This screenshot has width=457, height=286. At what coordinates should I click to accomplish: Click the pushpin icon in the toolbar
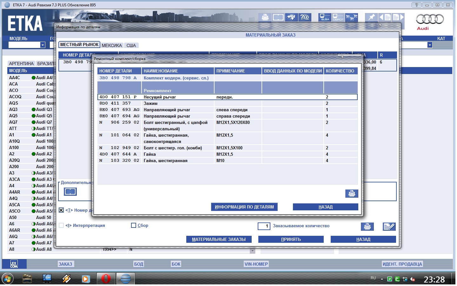(x=371, y=17)
